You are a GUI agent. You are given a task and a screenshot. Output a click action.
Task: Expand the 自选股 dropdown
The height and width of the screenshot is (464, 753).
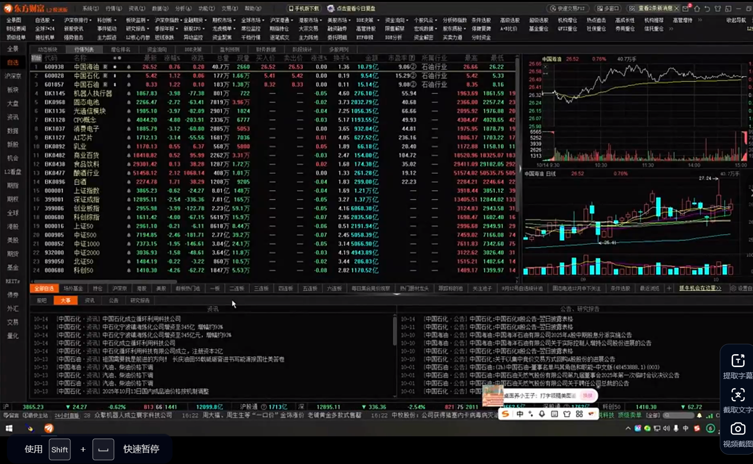pyautogui.click(x=44, y=20)
